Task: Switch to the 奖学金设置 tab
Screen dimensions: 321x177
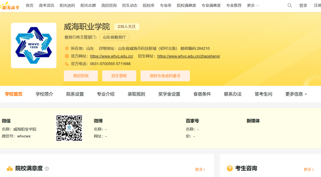Action: [x=169, y=94]
